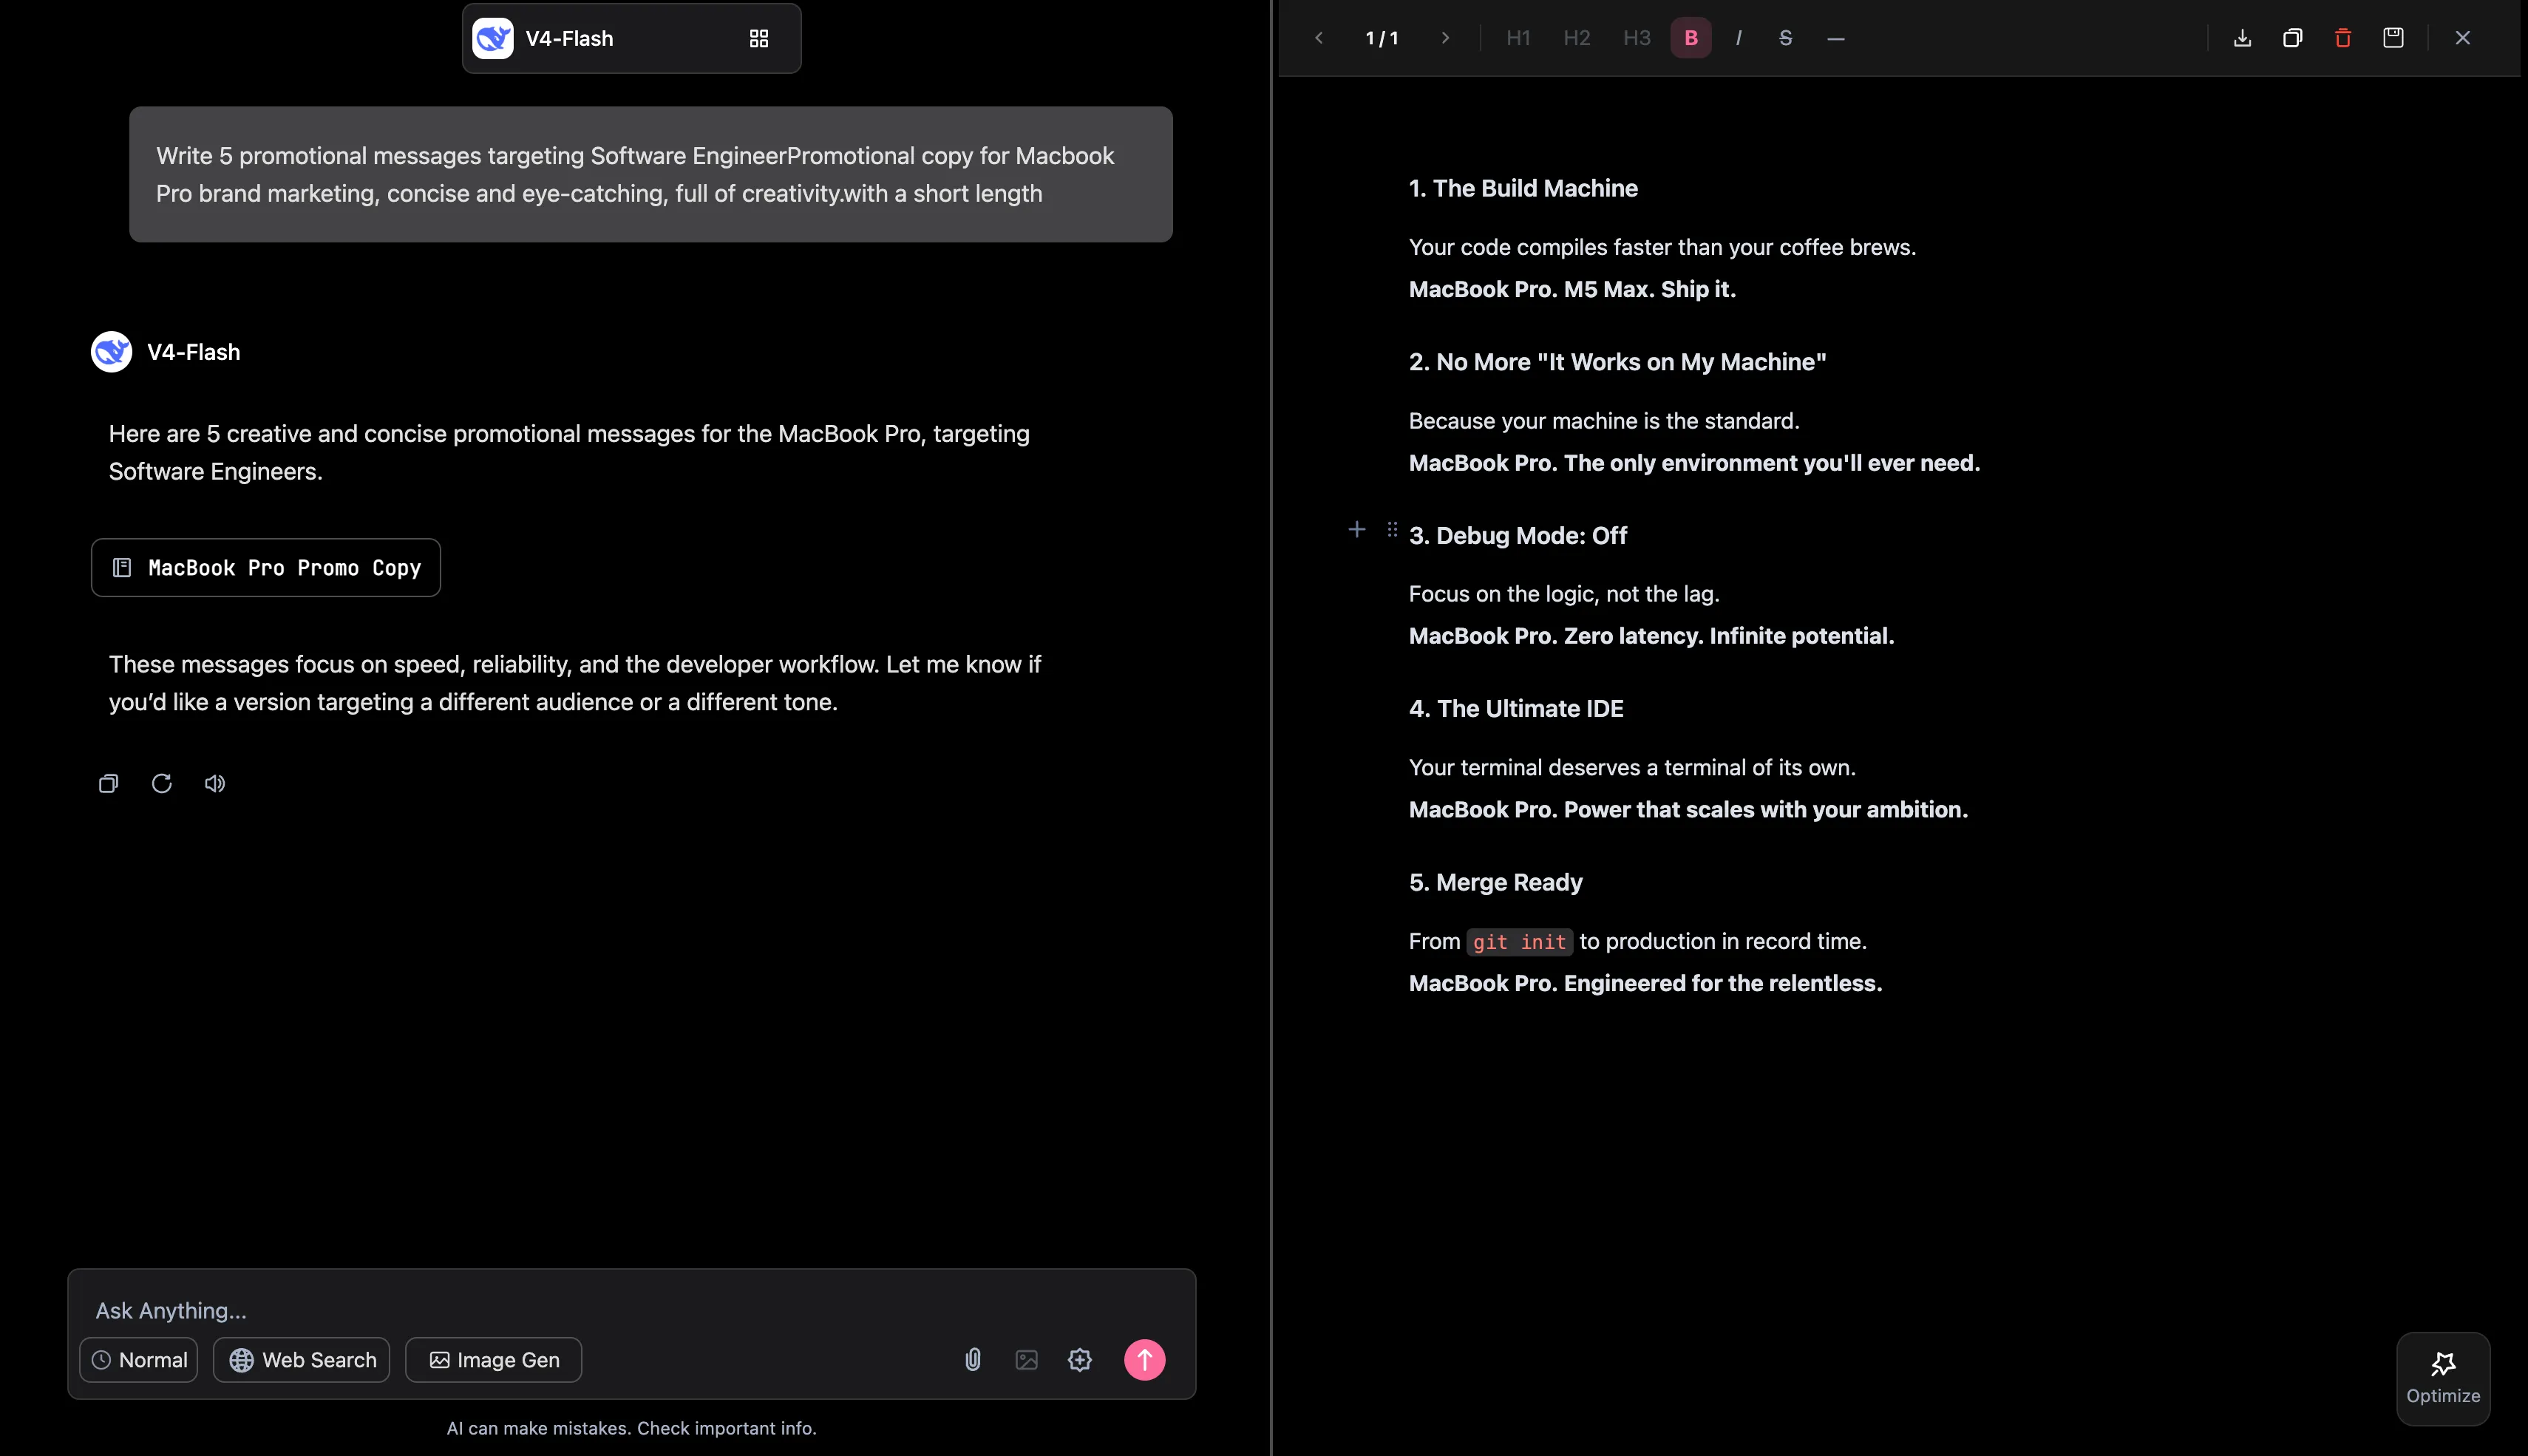Viewport: 2528px width, 1456px height.
Task: Go to the next document version
Action: point(1445,38)
